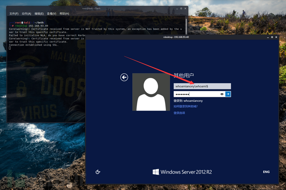286x190 pixels.
Task: Close the terminal window
Action: [x=185, y=9]
